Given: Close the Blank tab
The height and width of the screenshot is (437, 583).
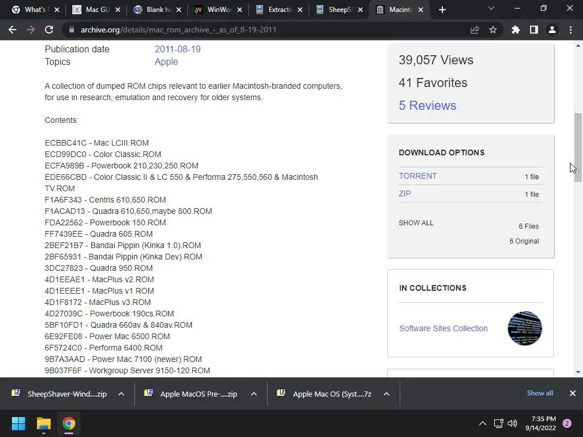Looking at the screenshot, I should (x=179, y=10).
